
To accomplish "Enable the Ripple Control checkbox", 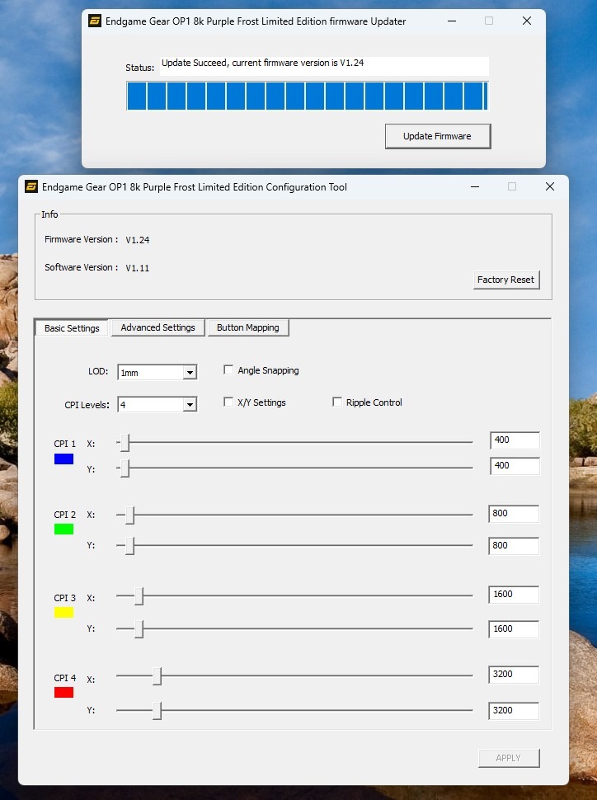I will click(x=337, y=402).
